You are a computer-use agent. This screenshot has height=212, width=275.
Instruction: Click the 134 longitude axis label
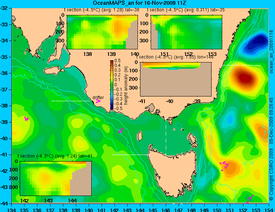tap(12, 210)
